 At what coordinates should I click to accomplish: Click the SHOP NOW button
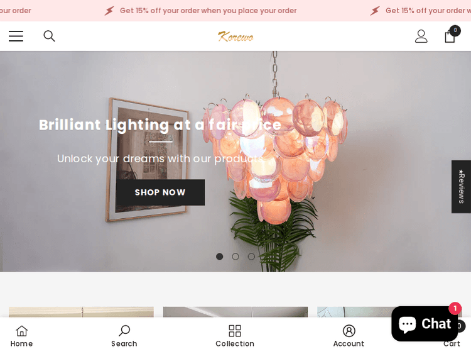pyautogui.click(x=160, y=192)
